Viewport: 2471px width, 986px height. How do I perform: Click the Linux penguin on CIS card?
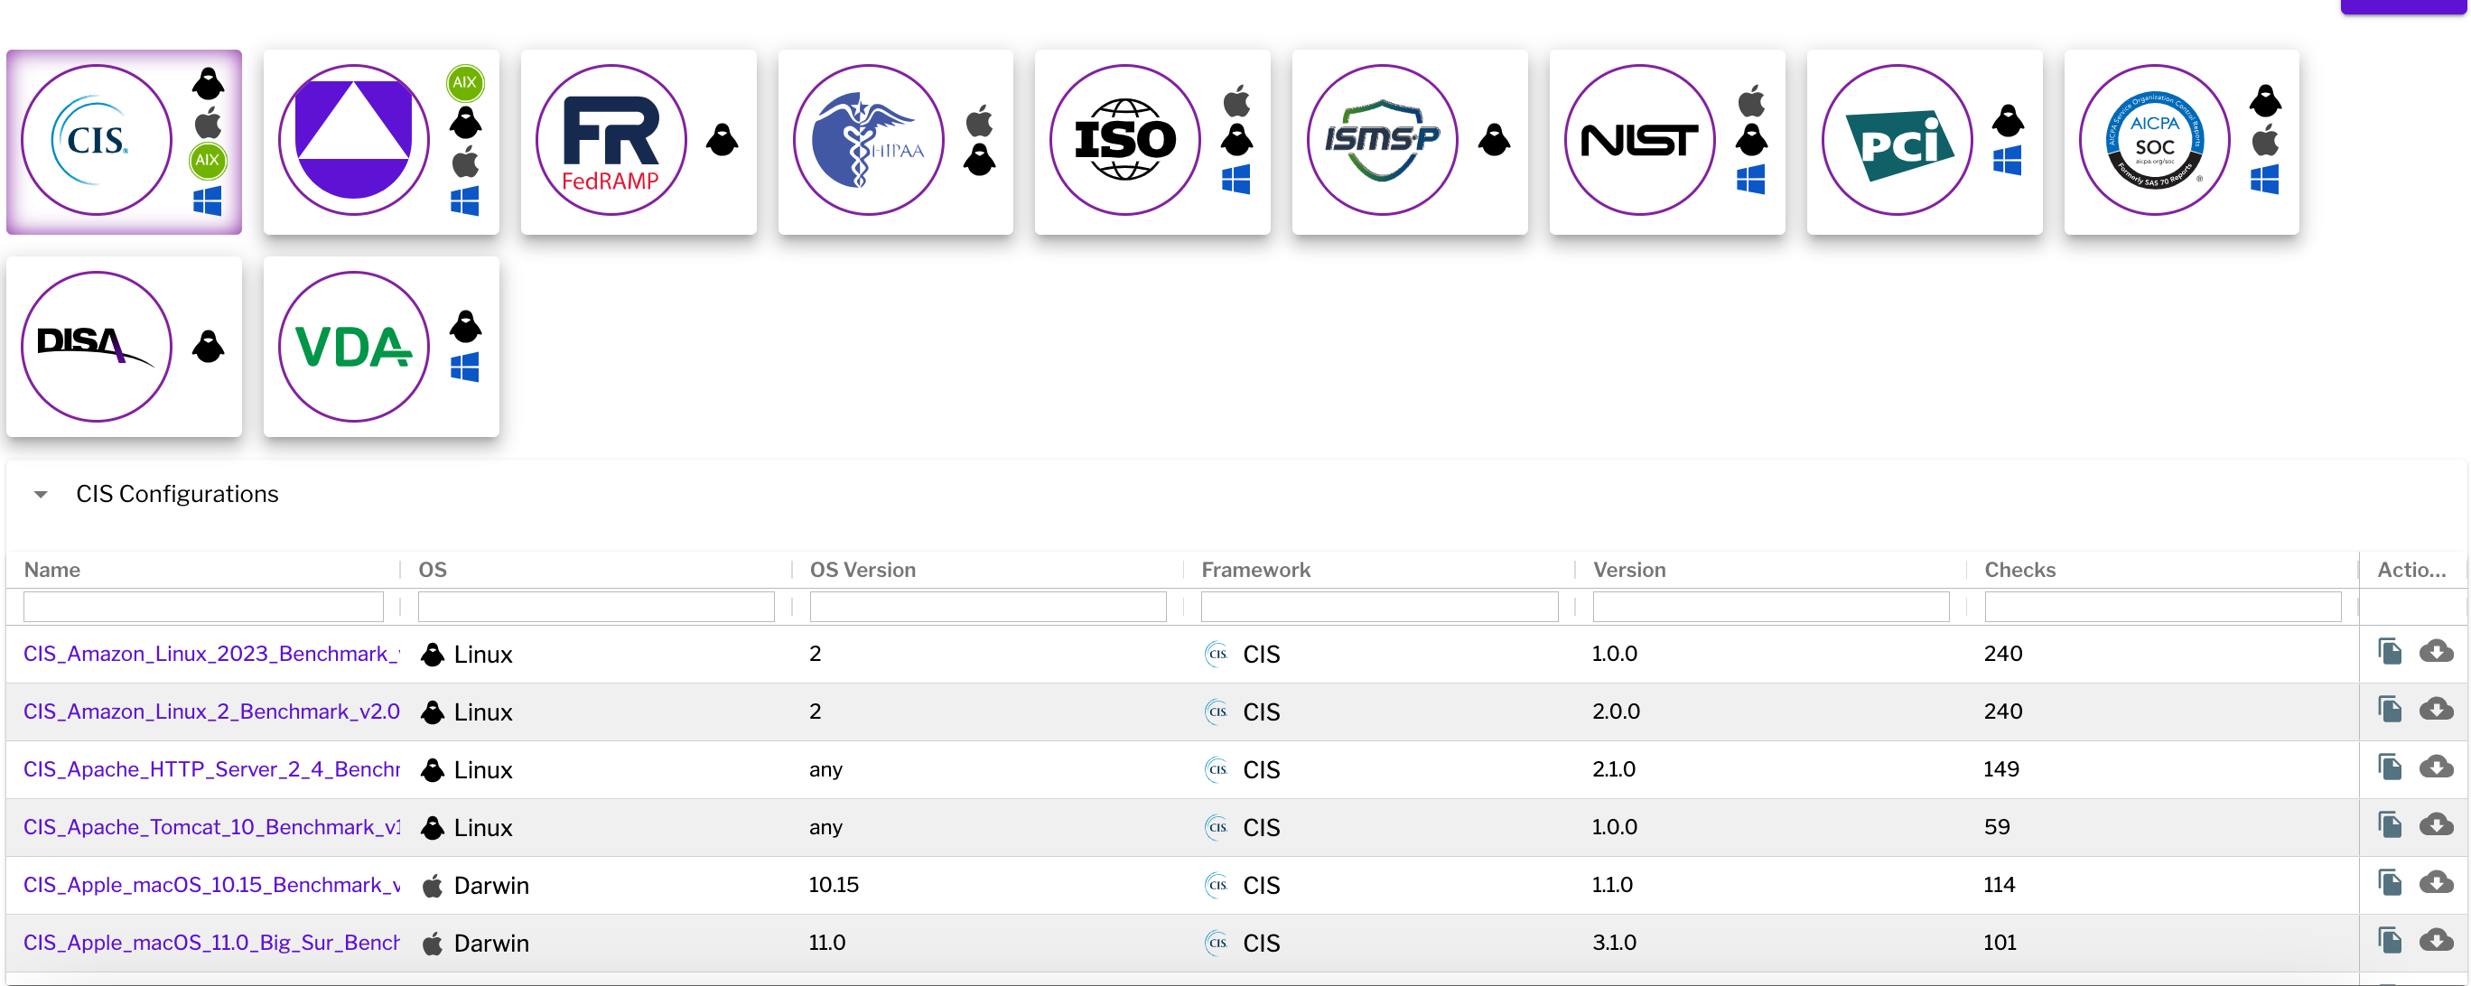207,83
